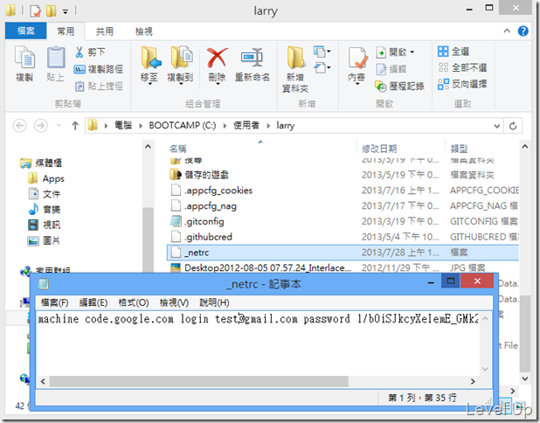This screenshot has width=540, height=423.
Task: Select Pictures (圖片) in navigation pane
Action: 44,240
